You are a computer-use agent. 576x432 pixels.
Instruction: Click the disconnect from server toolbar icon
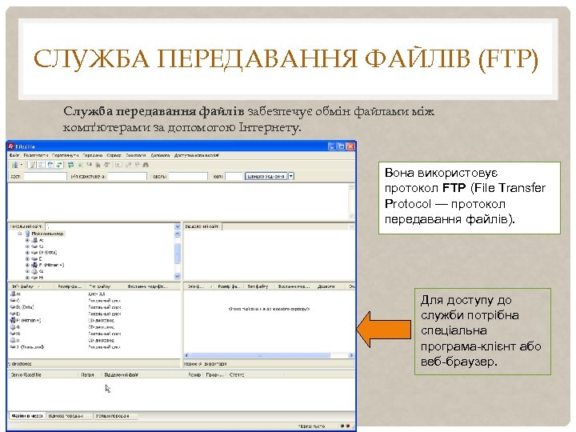tap(98, 165)
